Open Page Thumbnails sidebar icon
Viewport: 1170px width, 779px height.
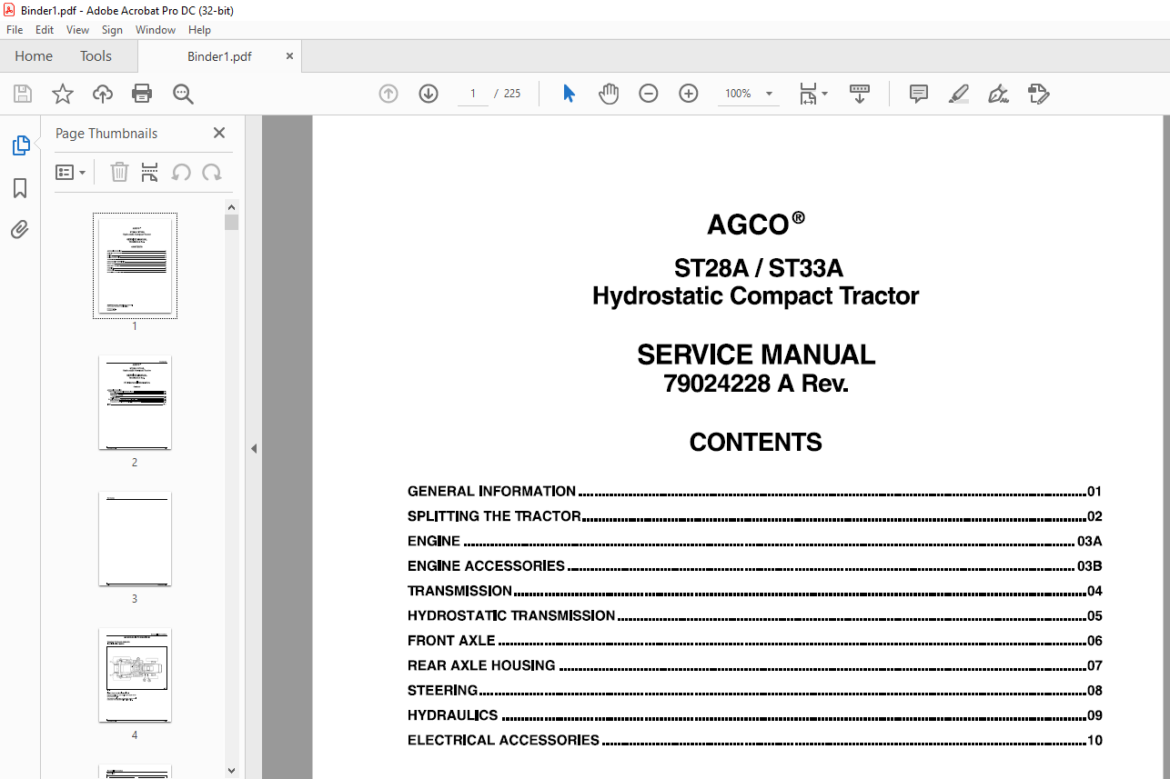pyautogui.click(x=20, y=145)
